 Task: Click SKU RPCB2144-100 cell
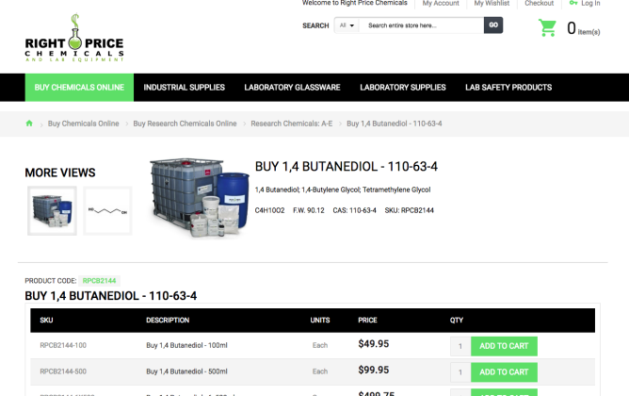pyautogui.click(x=63, y=345)
